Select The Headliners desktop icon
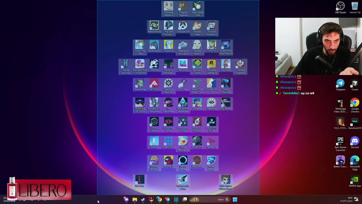Viewport: 362px width, 204px height. 169,105
